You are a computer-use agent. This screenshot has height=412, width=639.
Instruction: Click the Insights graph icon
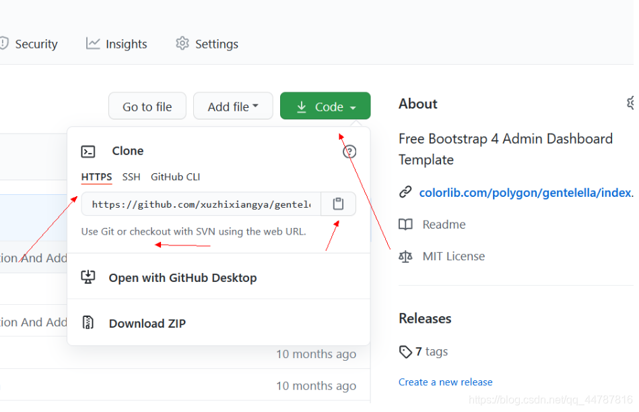click(93, 43)
